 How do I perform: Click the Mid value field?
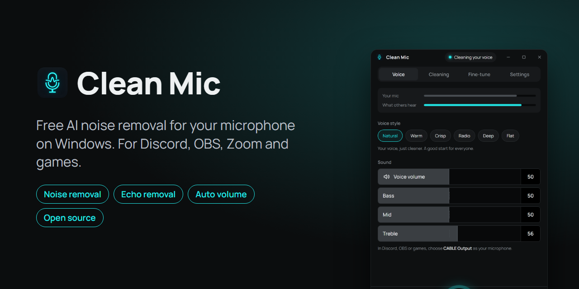(x=531, y=214)
